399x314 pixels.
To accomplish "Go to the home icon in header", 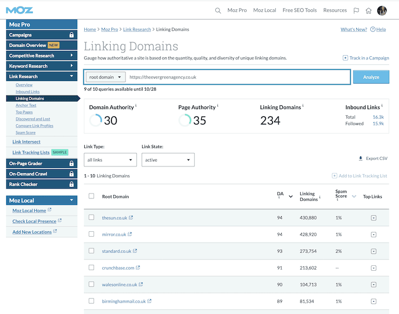I will pyautogui.click(x=369, y=10).
